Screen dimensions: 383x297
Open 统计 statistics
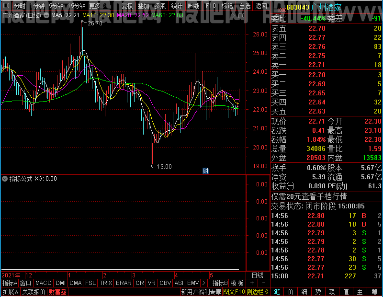tap(177, 6)
